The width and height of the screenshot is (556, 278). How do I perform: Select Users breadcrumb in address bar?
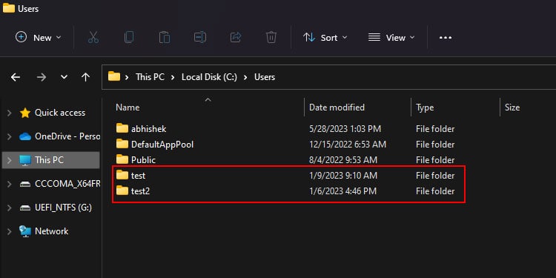pyautogui.click(x=265, y=77)
